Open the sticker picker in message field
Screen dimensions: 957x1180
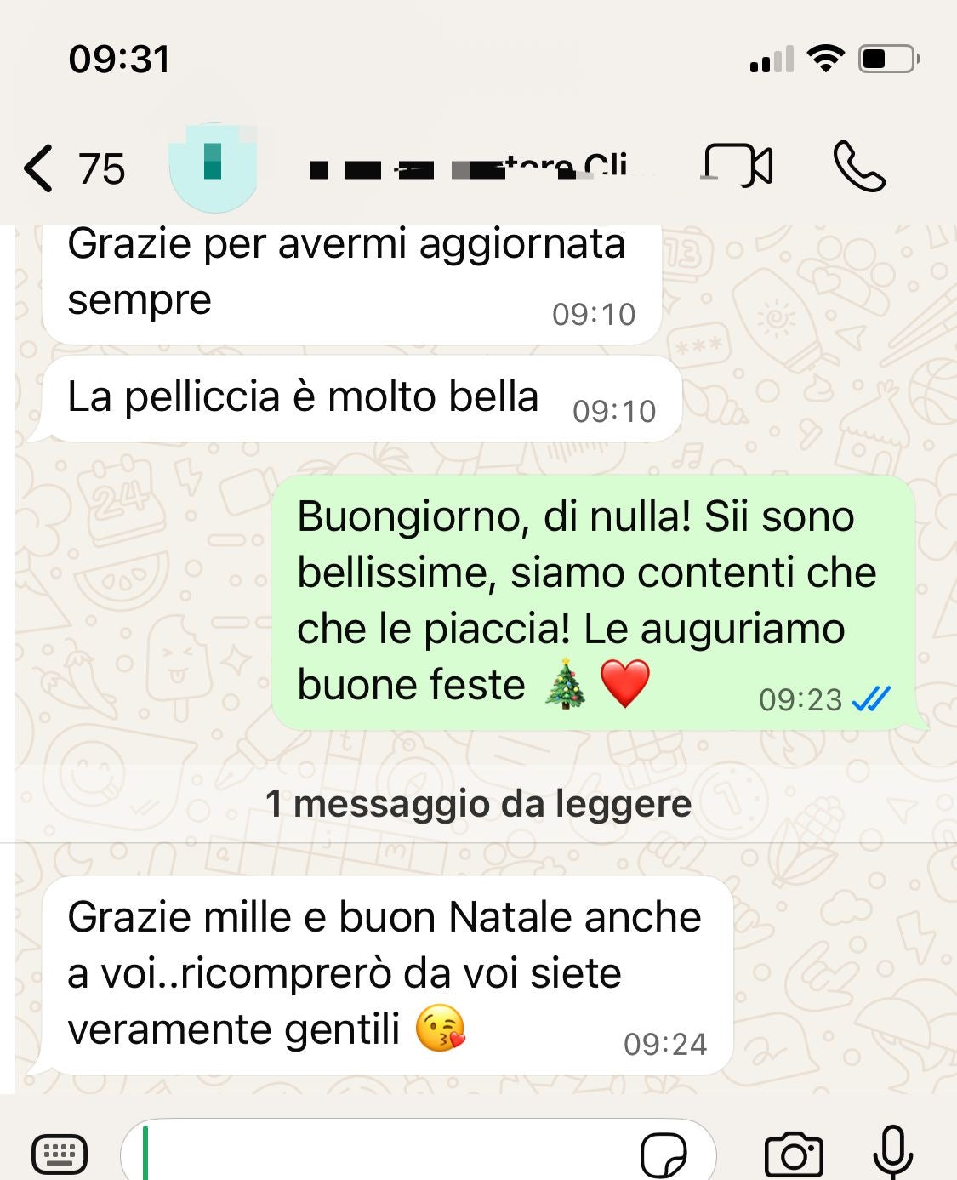pyautogui.click(x=664, y=1155)
